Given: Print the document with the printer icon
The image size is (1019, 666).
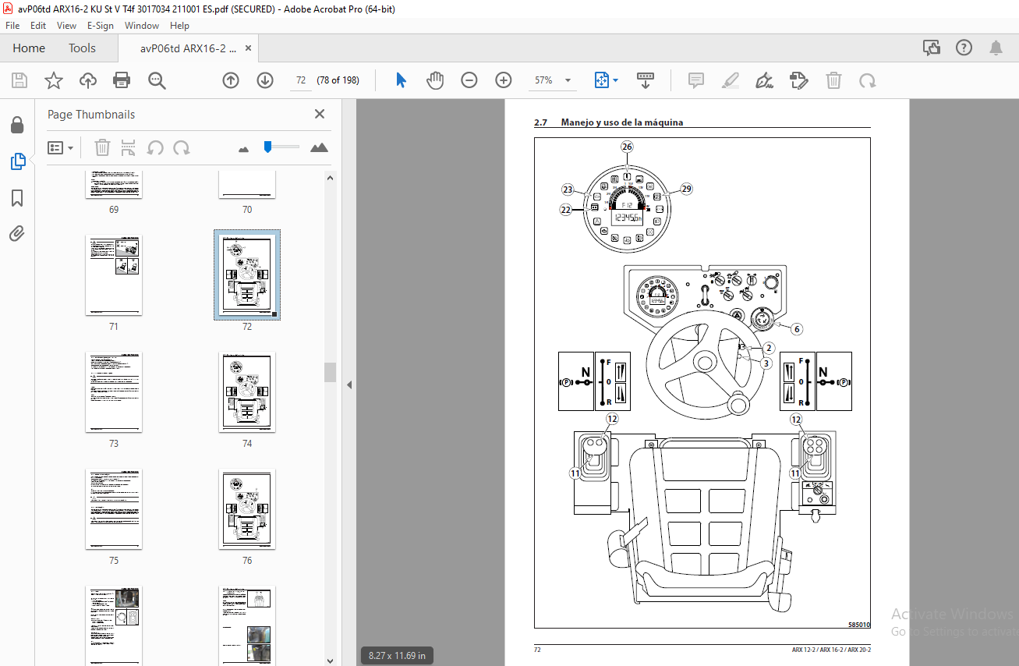Looking at the screenshot, I should (x=122, y=80).
